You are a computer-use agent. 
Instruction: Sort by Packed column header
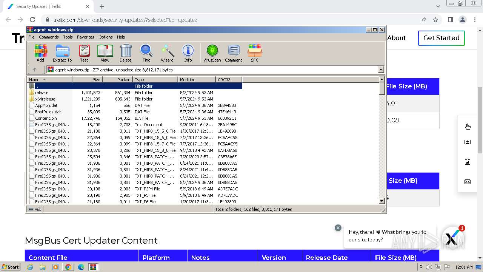click(x=117, y=79)
